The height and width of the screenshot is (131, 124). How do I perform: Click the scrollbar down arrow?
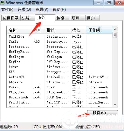pos(115,105)
